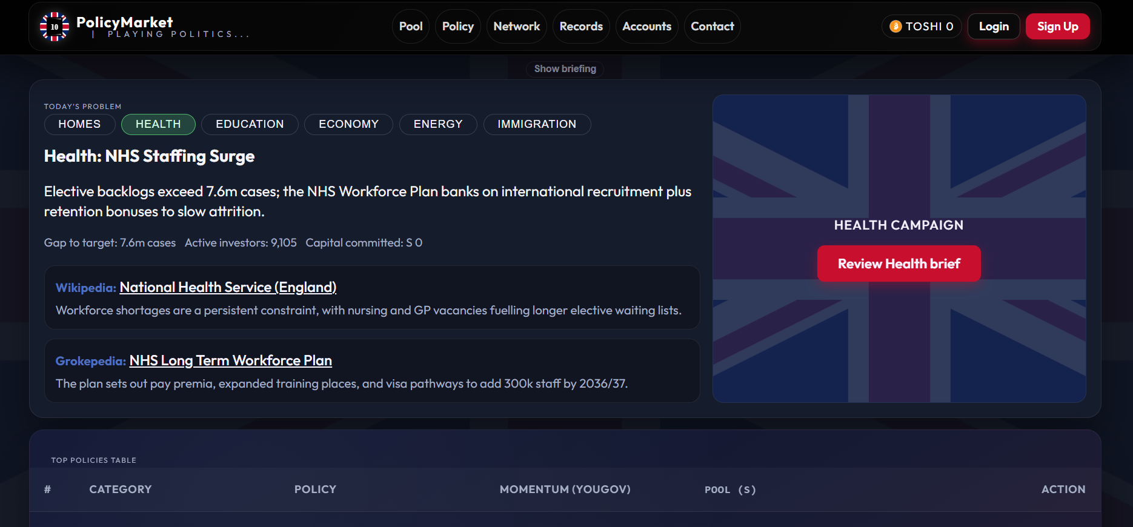Switch to the EDUCATION tab
1133x527 pixels.
click(x=250, y=124)
